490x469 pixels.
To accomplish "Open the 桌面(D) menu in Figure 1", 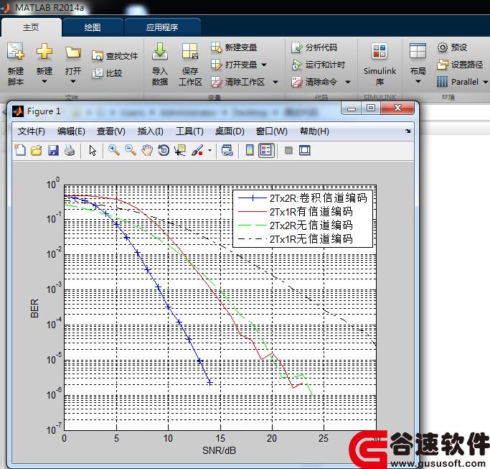I will [230, 131].
